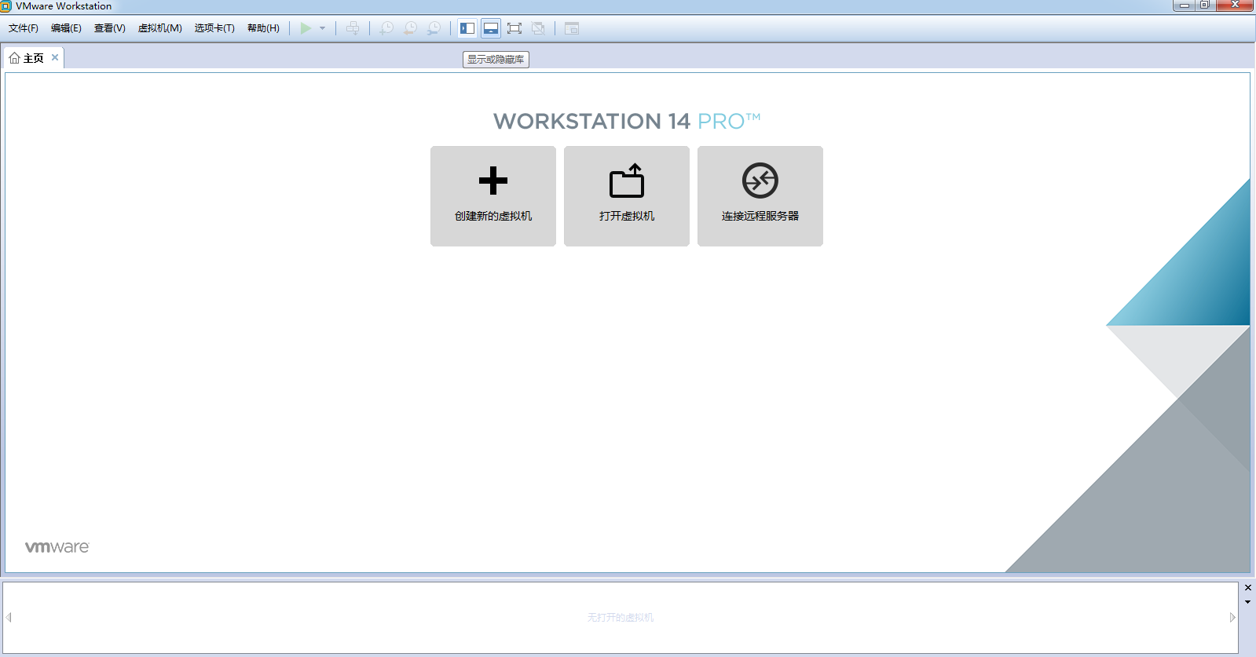Click the revert to snapshot icon
This screenshot has height=657, width=1256.
coord(410,28)
